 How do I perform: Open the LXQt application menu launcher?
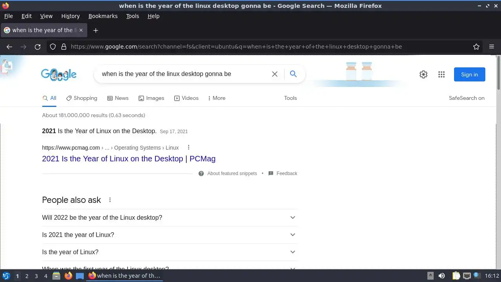[x=6, y=276]
